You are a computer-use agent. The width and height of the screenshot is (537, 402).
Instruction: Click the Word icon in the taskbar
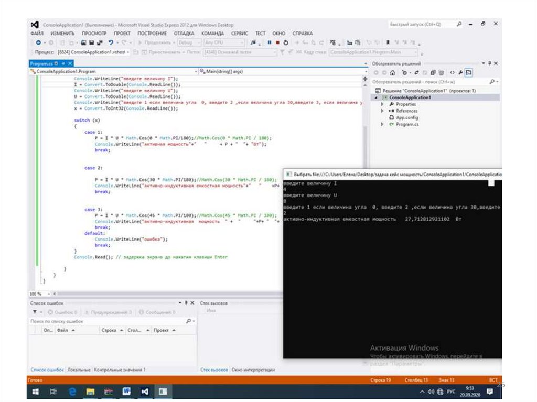point(126,392)
